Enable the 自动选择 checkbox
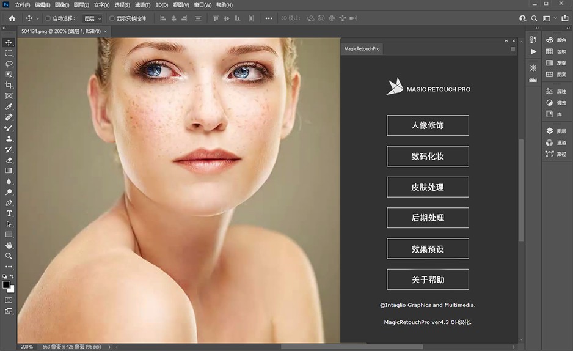The image size is (573, 351). (48, 18)
